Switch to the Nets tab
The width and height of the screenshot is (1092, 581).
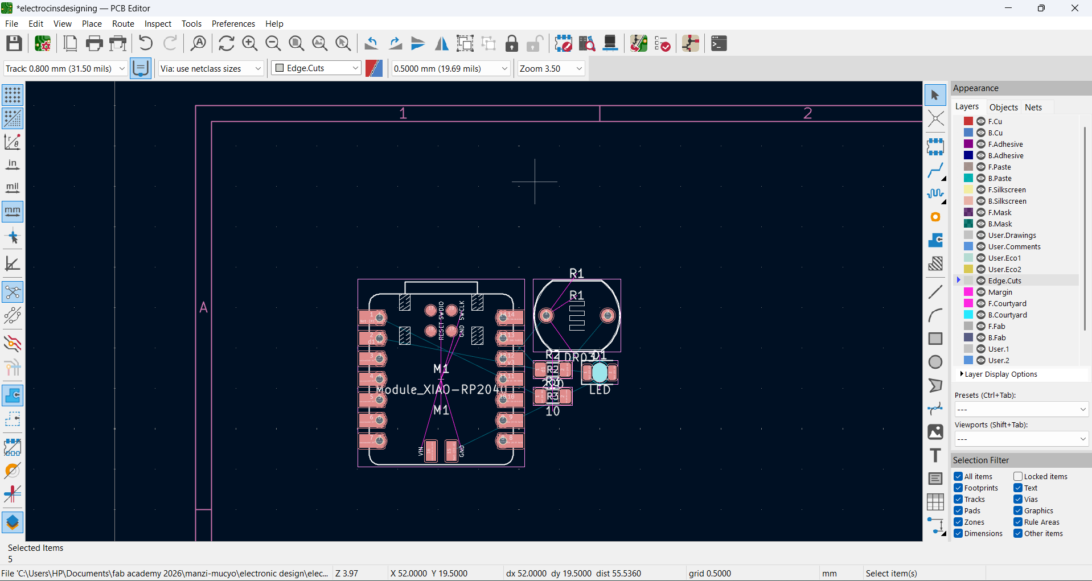coord(1033,107)
